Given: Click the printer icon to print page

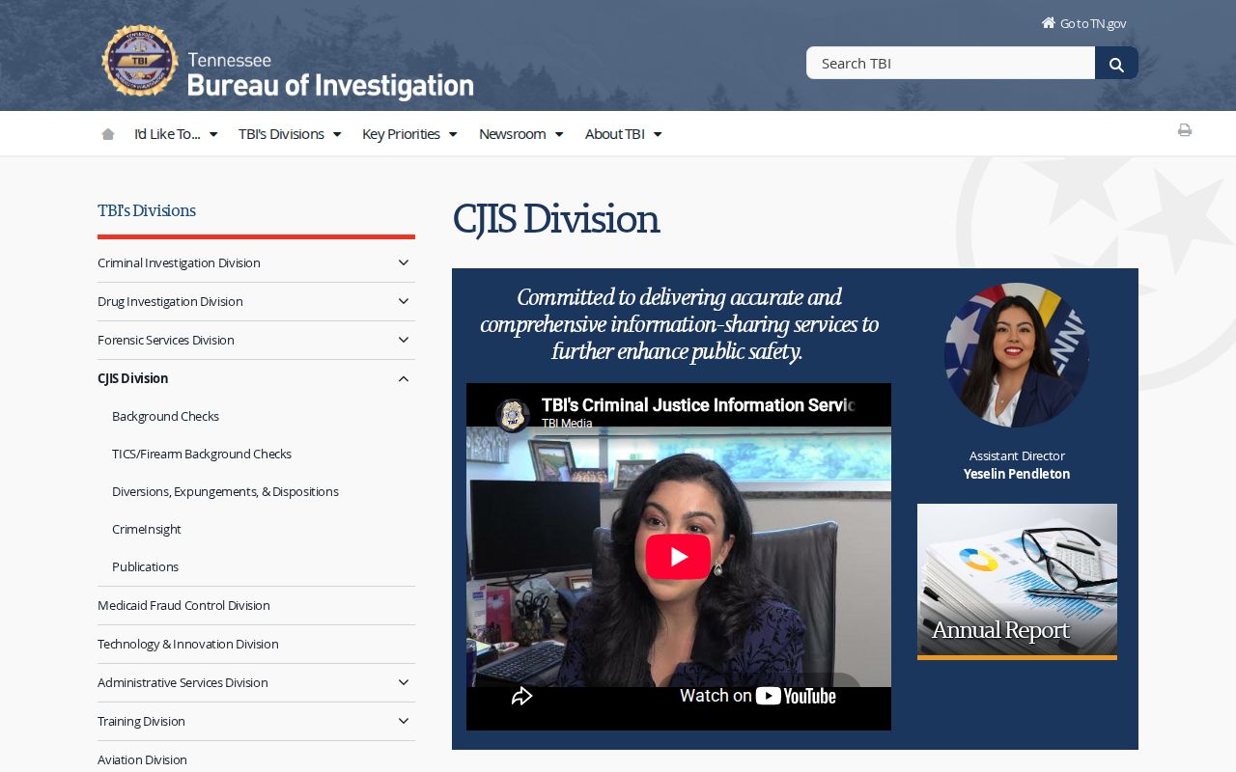Looking at the screenshot, I should click(1185, 130).
